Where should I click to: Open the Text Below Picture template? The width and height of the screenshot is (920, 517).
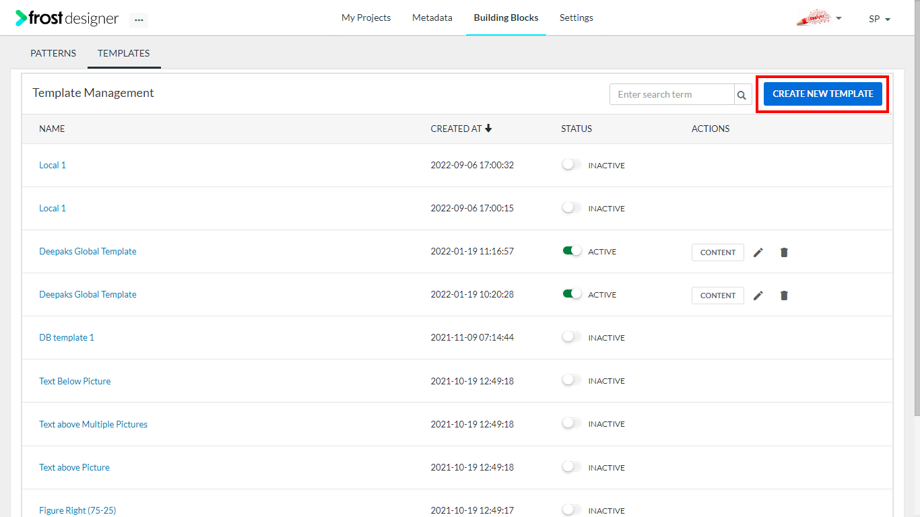pyautogui.click(x=75, y=381)
